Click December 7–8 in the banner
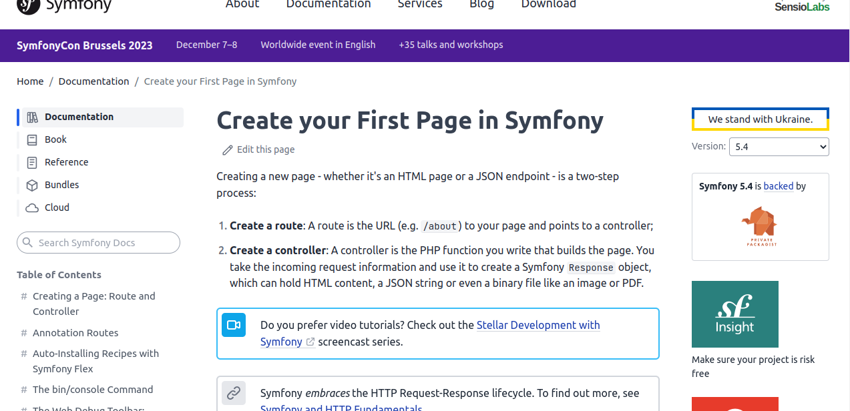This screenshot has width=850, height=411. coord(206,45)
